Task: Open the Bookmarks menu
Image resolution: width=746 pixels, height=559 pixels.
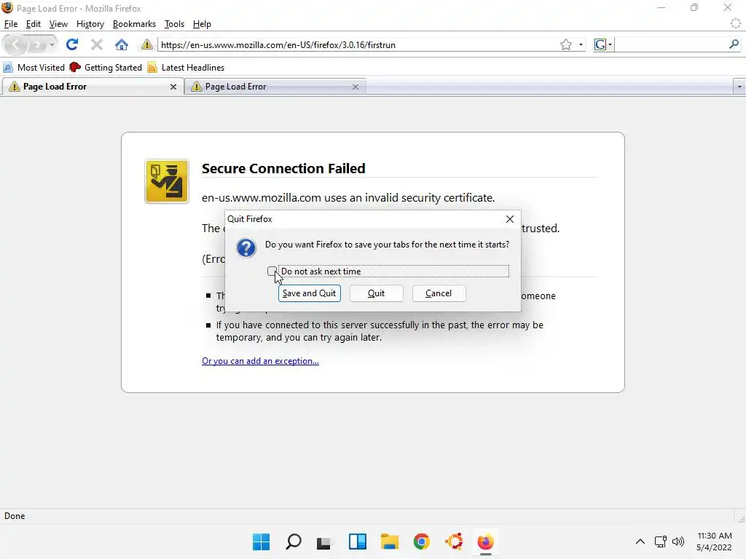Action: (x=134, y=24)
